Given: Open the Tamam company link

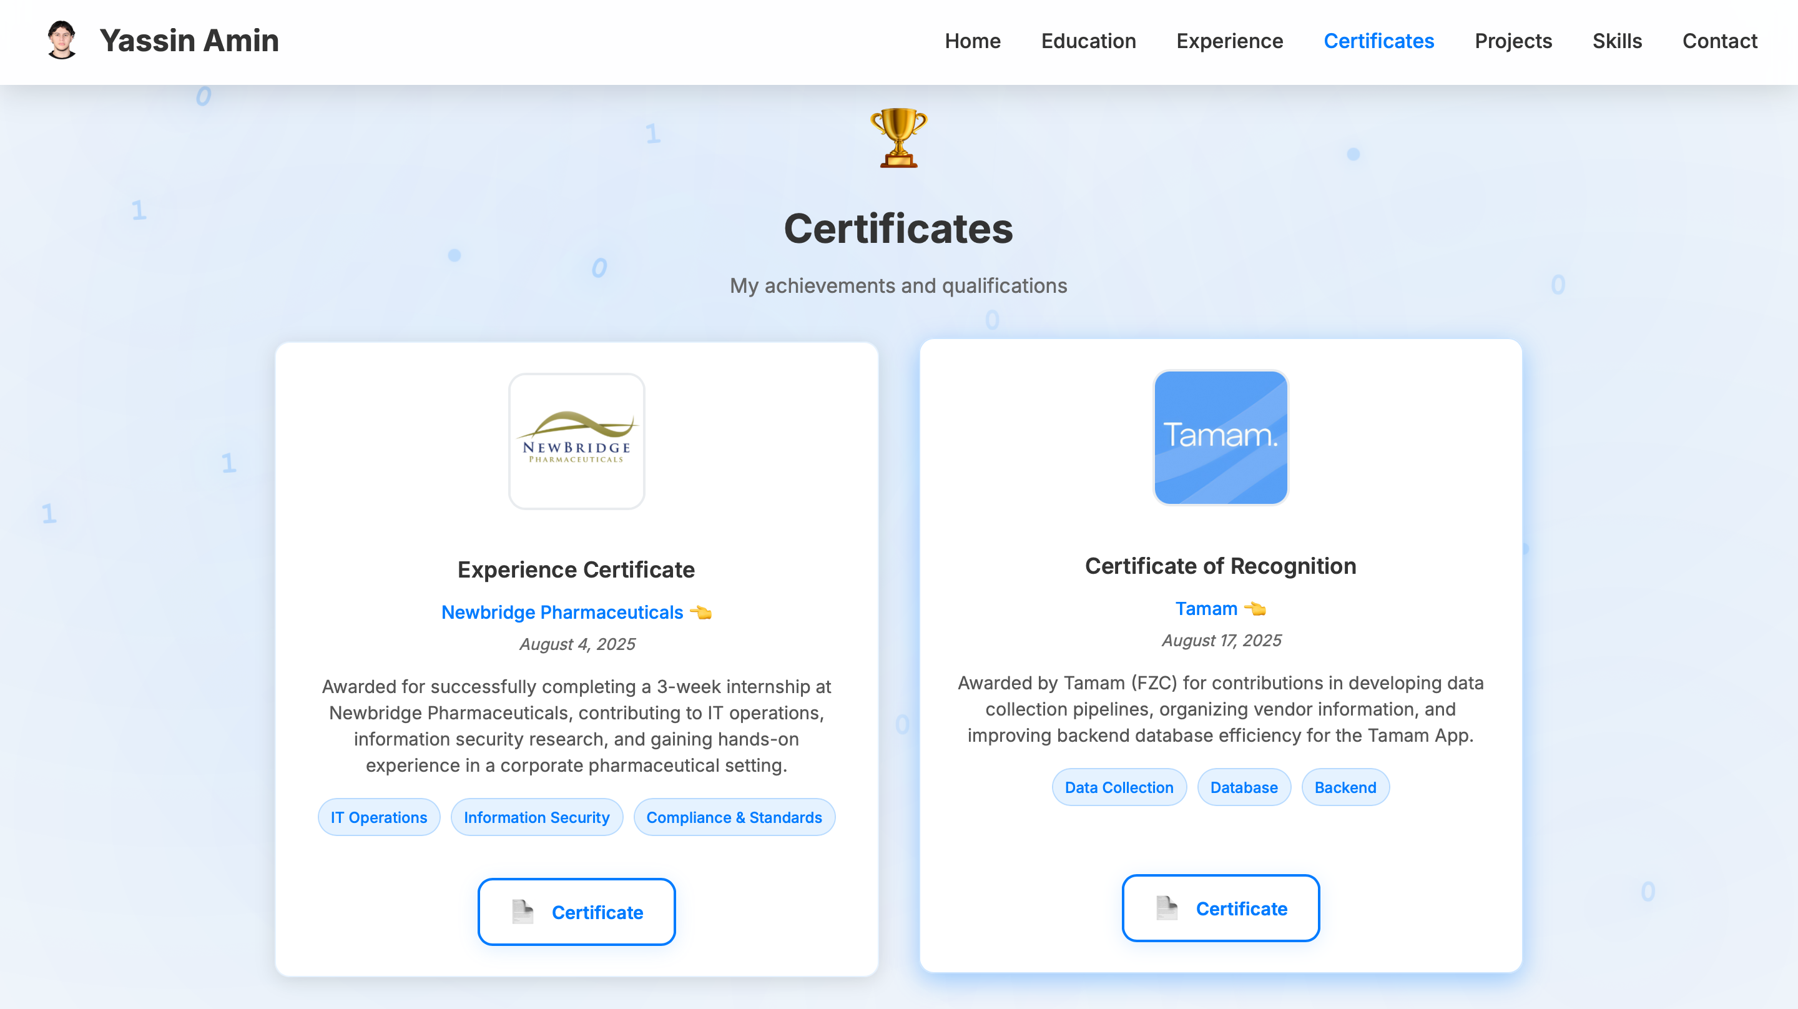Looking at the screenshot, I should [1206, 608].
